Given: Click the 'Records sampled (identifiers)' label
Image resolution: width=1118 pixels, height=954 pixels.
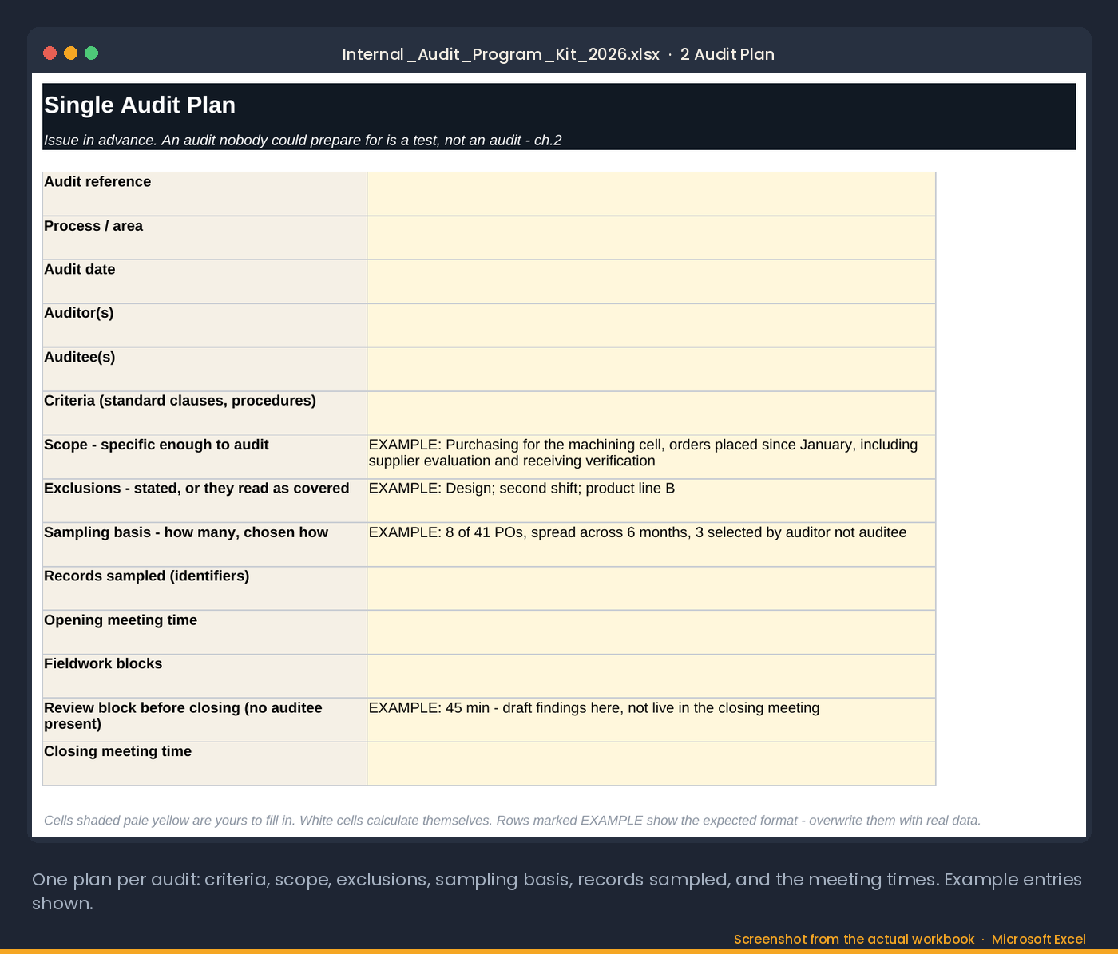Looking at the screenshot, I should pos(204,589).
